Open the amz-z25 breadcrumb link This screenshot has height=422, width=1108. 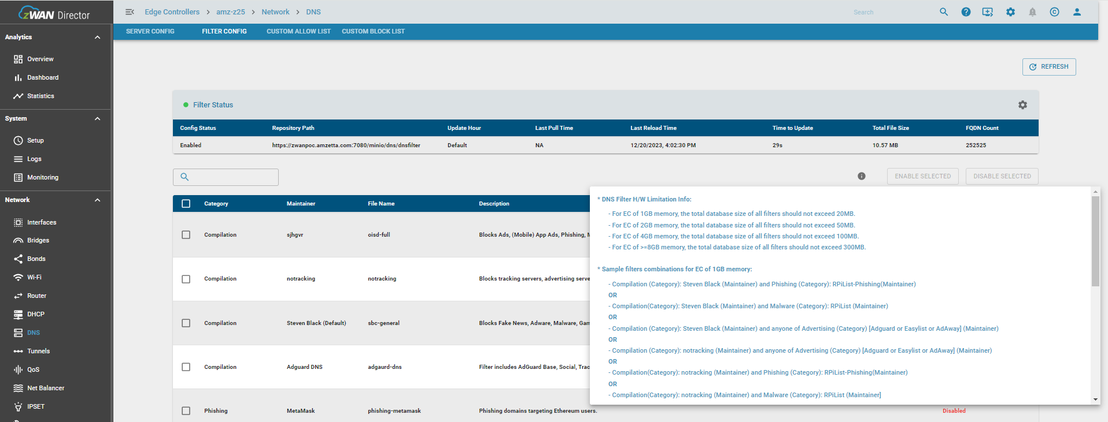pos(231,12)
